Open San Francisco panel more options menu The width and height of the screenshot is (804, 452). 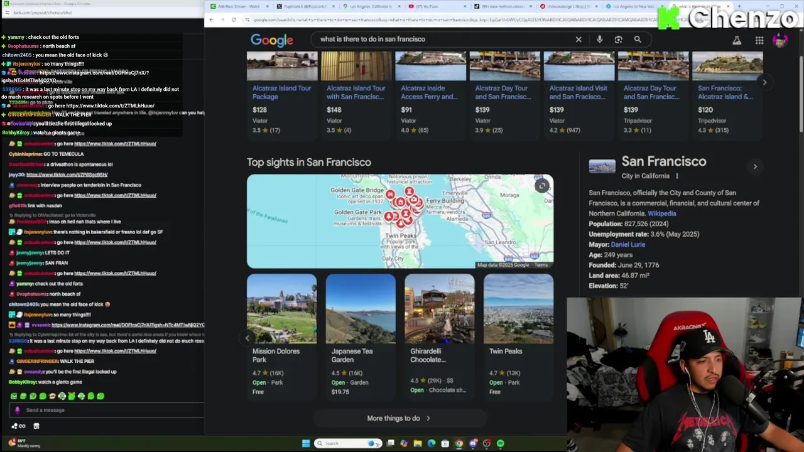676,176
